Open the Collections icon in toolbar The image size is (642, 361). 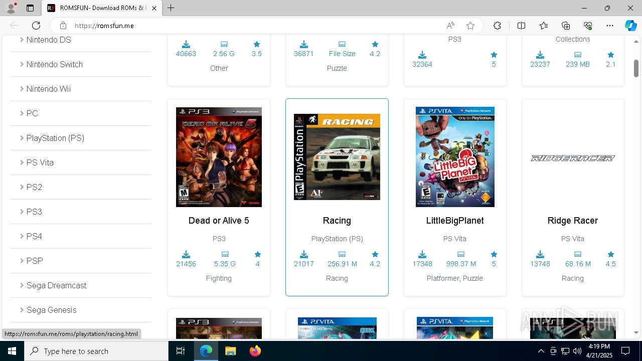click(566, 26)
